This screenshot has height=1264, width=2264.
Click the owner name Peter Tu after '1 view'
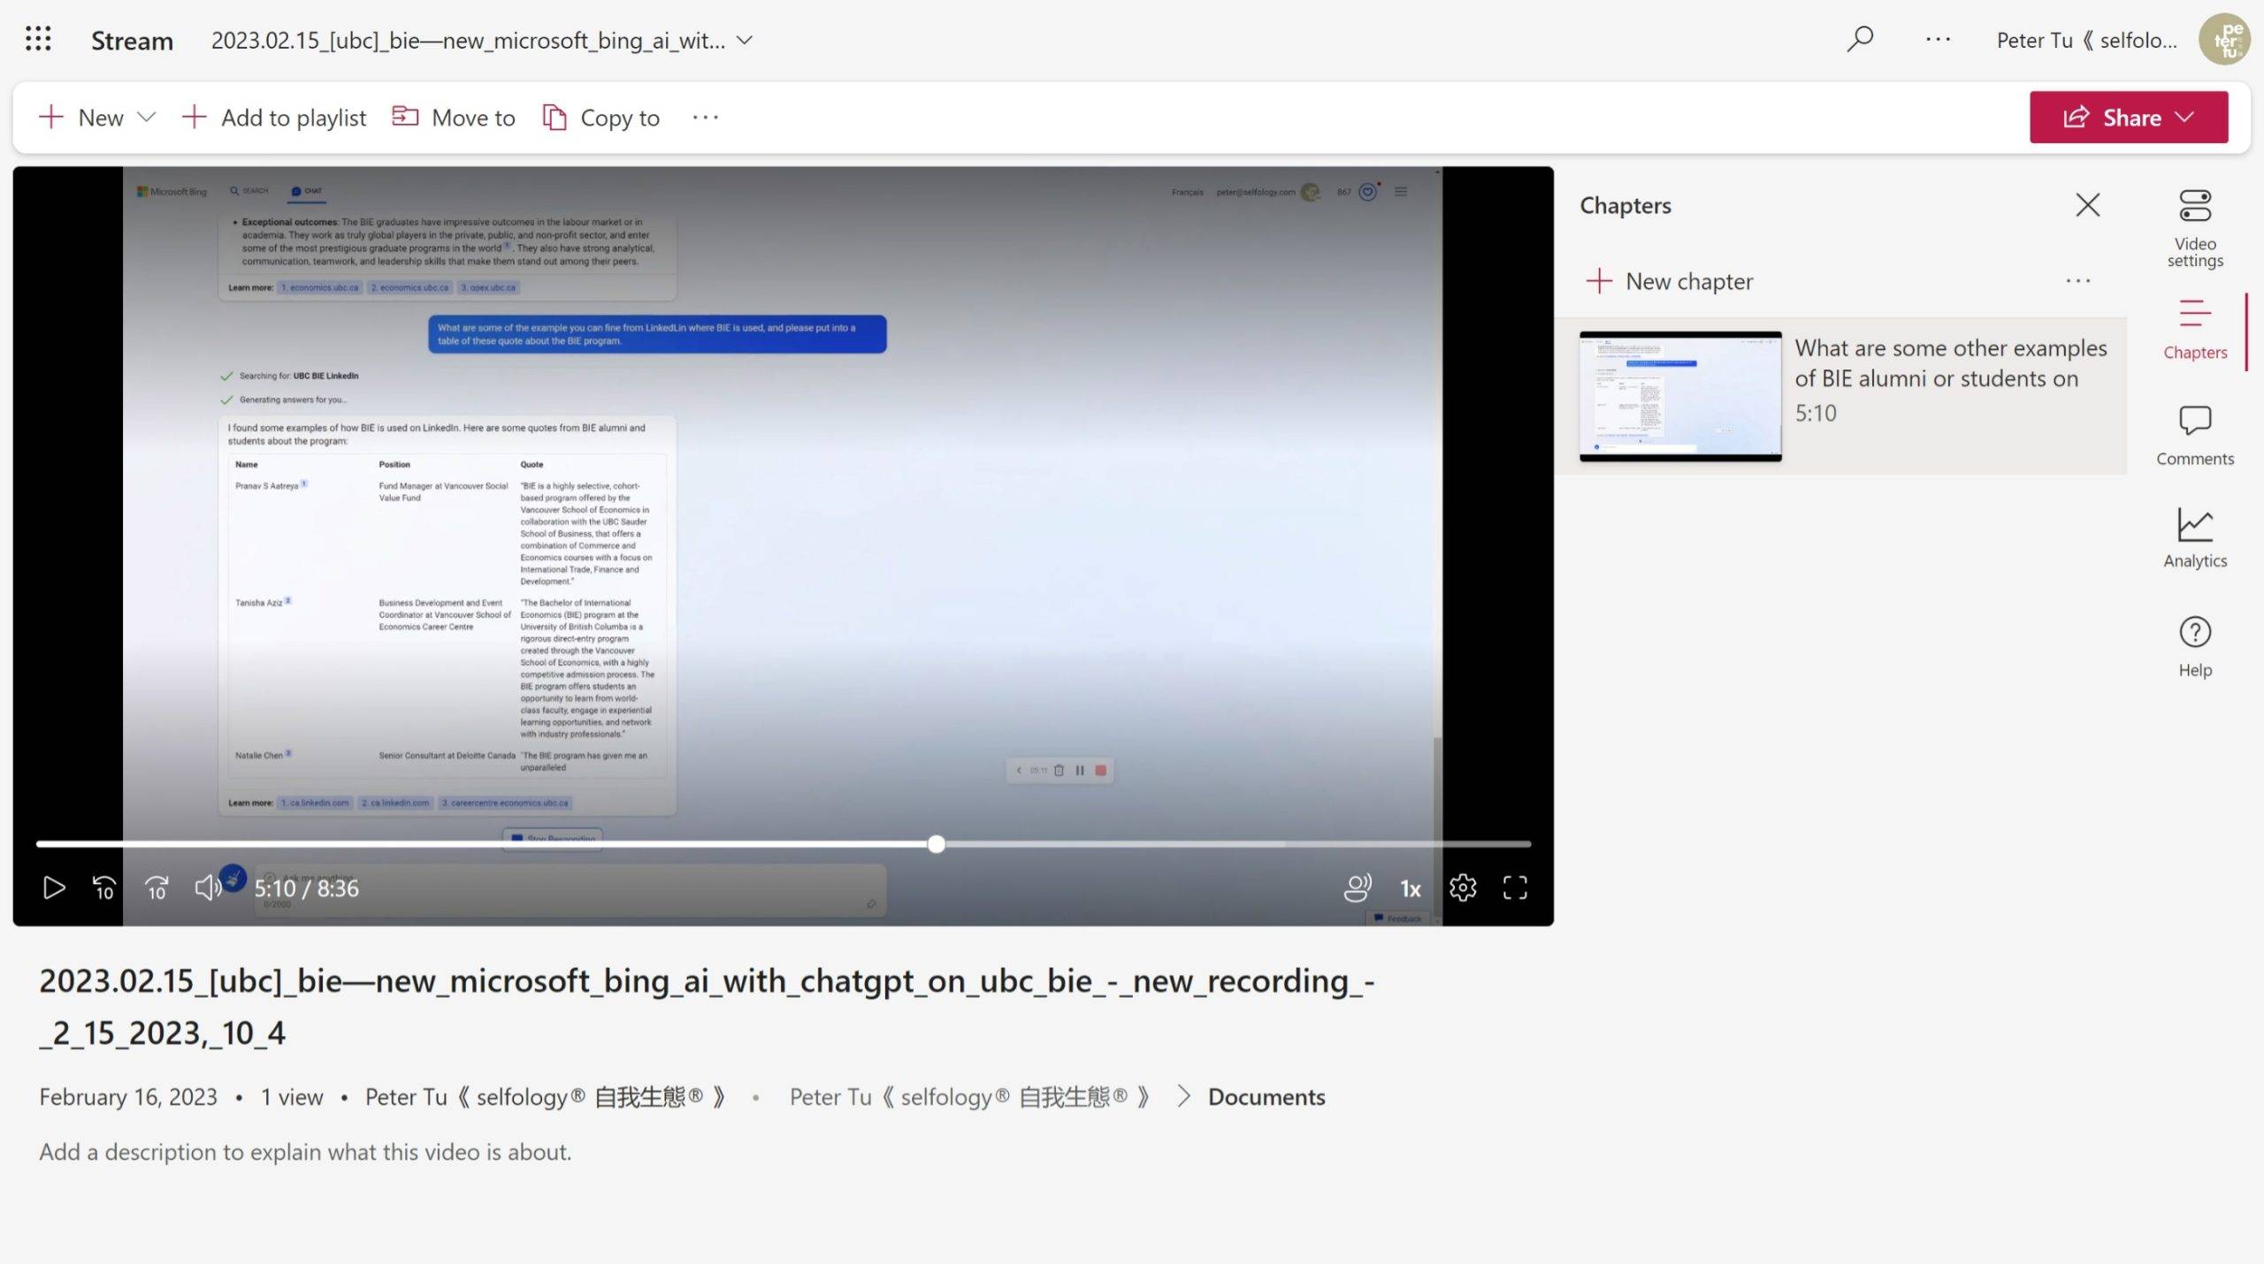(x=546, y=1097)
